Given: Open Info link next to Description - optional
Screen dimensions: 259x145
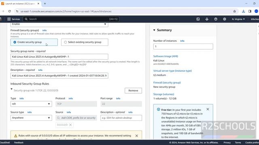Looking at the screenshot, I should tap(130, 112).
